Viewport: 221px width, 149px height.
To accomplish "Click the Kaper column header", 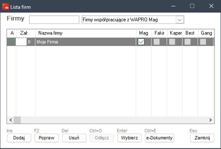I will point(175,33).
